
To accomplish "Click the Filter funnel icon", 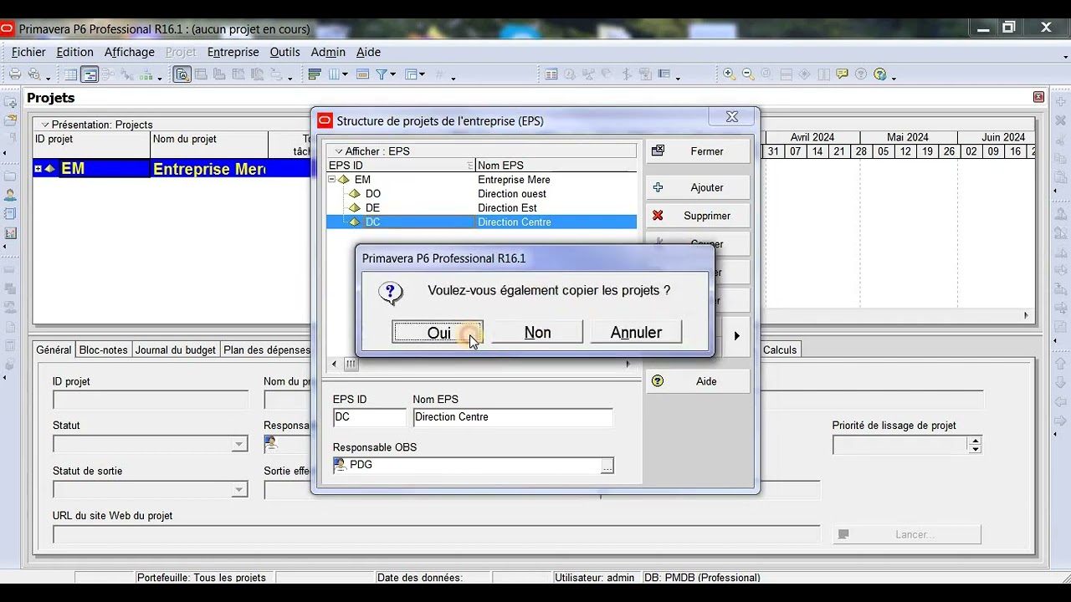I will click(x=382, y=74).
